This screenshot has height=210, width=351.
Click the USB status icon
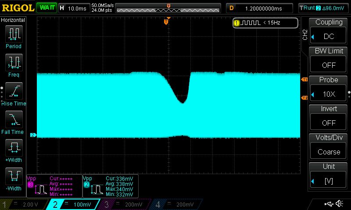pyautogui.click(x=328, y=204)
